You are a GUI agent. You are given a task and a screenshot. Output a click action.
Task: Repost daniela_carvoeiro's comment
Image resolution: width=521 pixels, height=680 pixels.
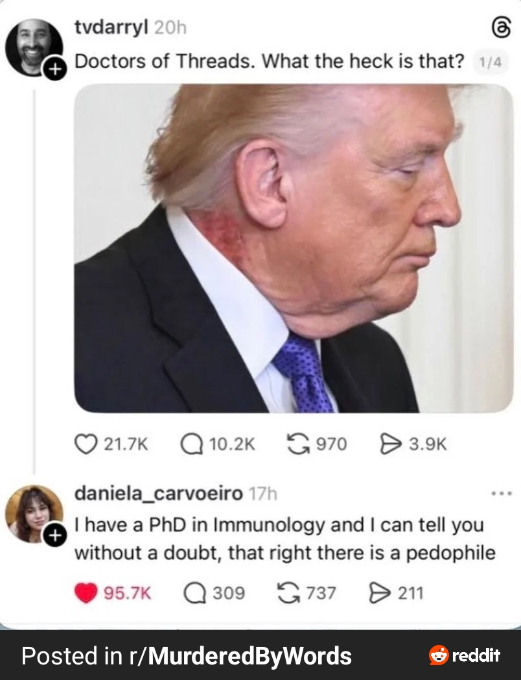click(x=289, y=593)
